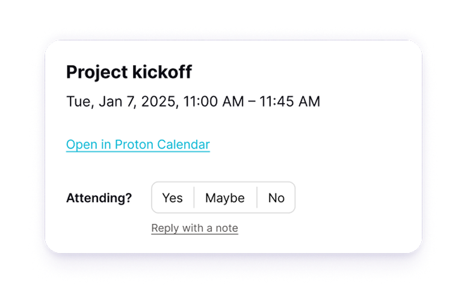Click the event date and time line
This screenshot has height=301, width=467.
[x=193, y=102]
